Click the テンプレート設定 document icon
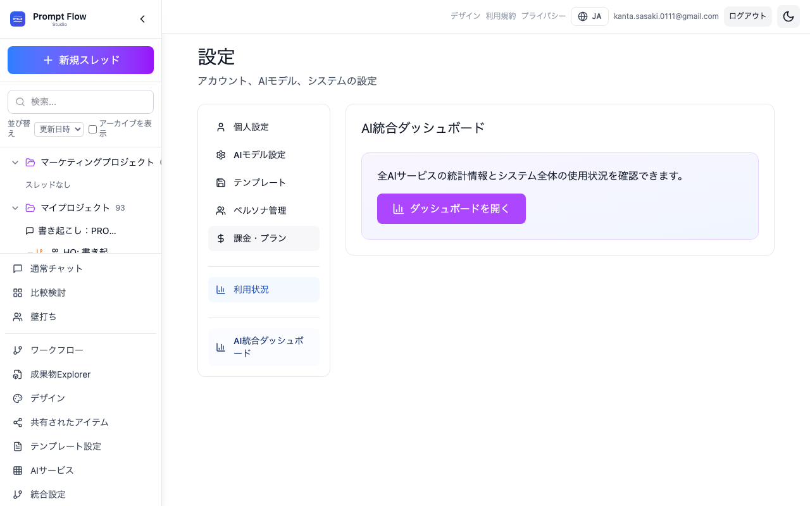 click(18, 447)
